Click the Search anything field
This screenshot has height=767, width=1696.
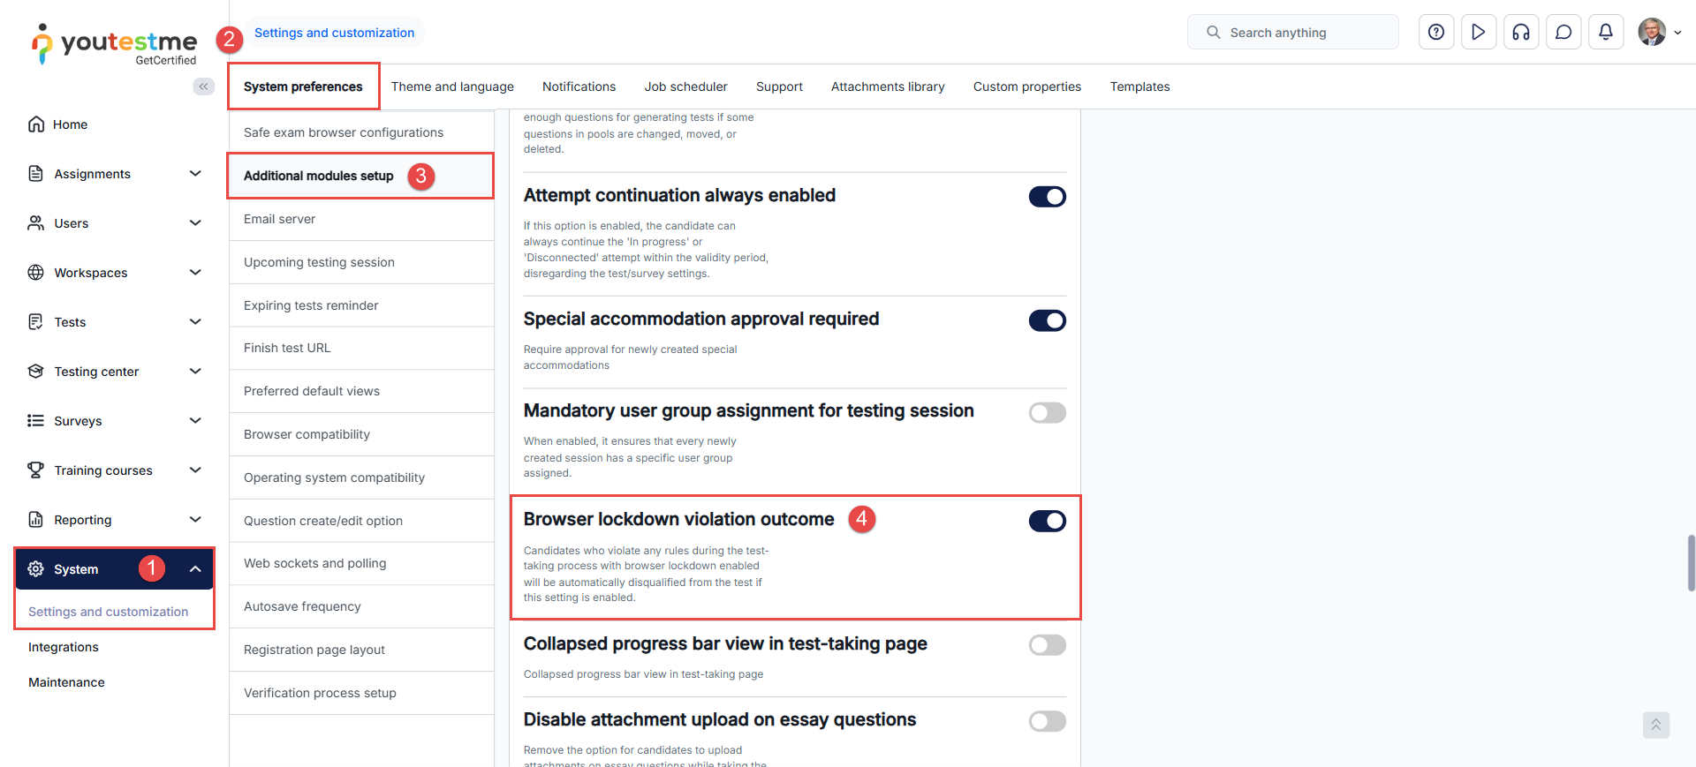pos(1292,33)
